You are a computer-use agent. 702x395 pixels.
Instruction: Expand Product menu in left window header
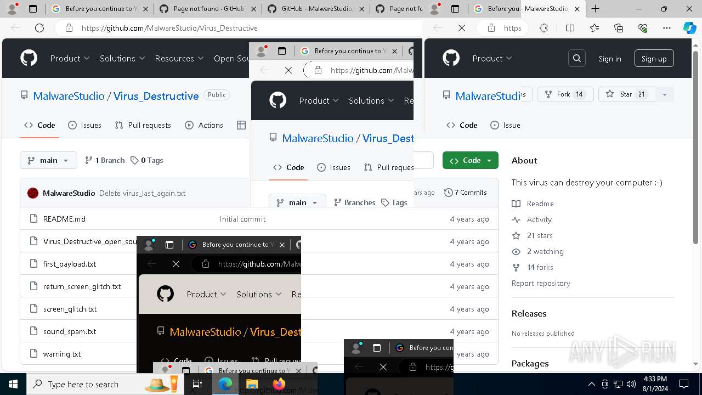pos(70,58)
